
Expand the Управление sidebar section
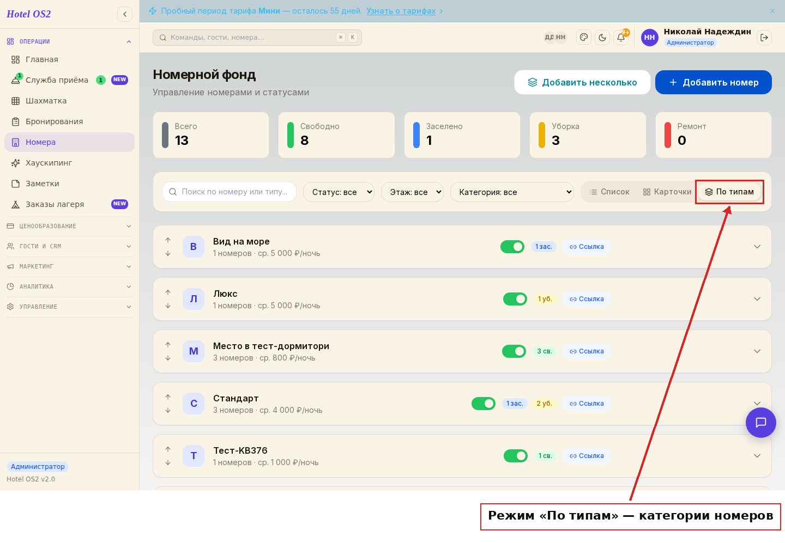69,307
